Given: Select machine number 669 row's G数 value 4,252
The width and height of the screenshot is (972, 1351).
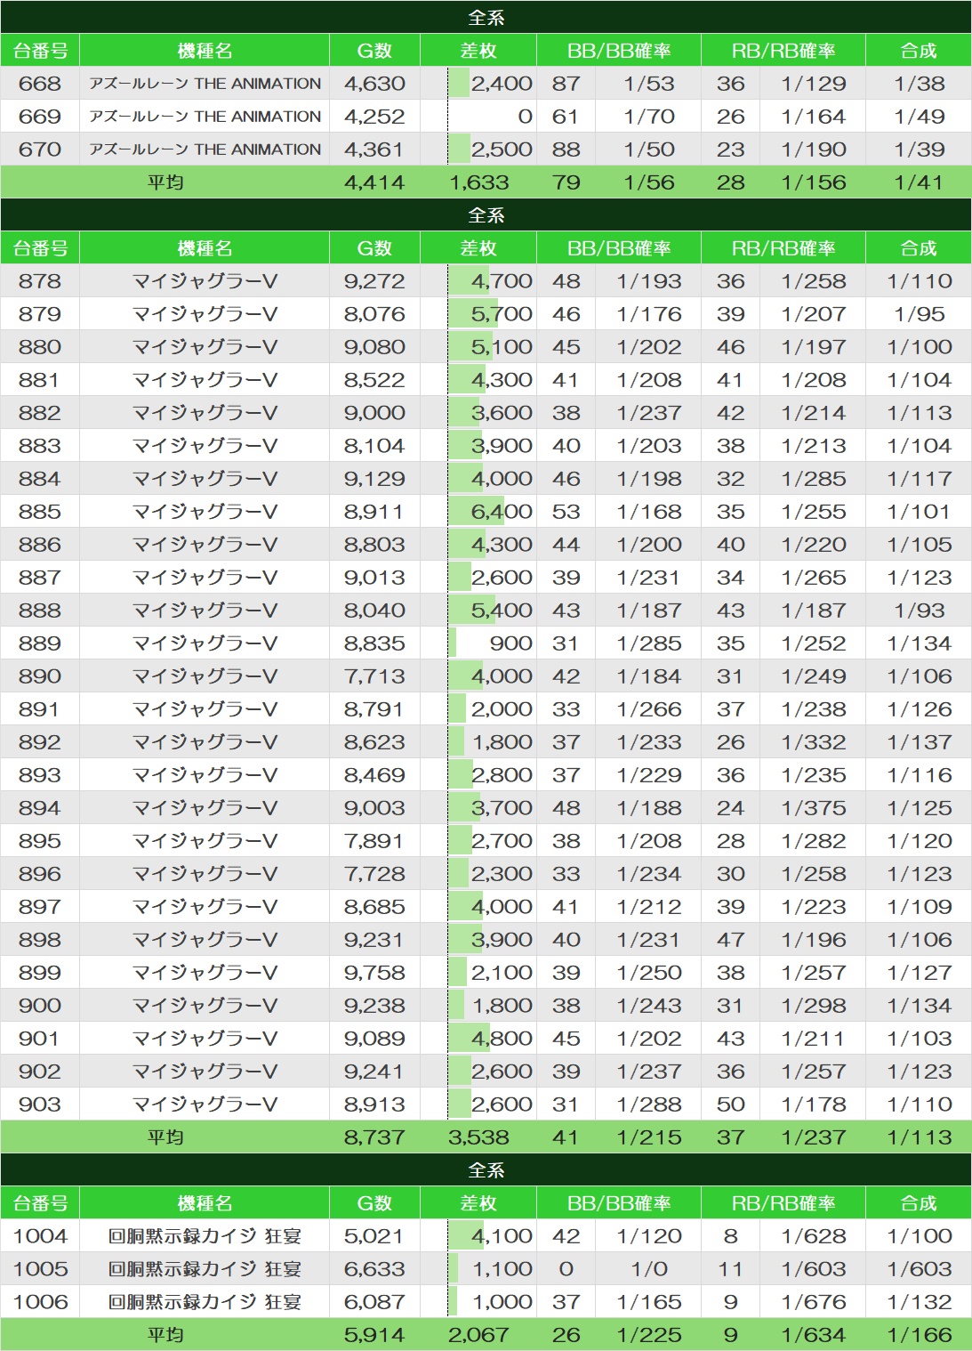Looking at the screenshot, I should click(x=374, y=117).
